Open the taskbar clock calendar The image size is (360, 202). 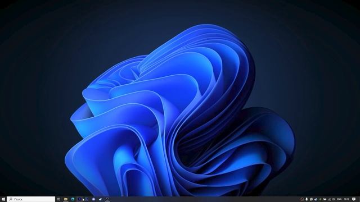346,199
